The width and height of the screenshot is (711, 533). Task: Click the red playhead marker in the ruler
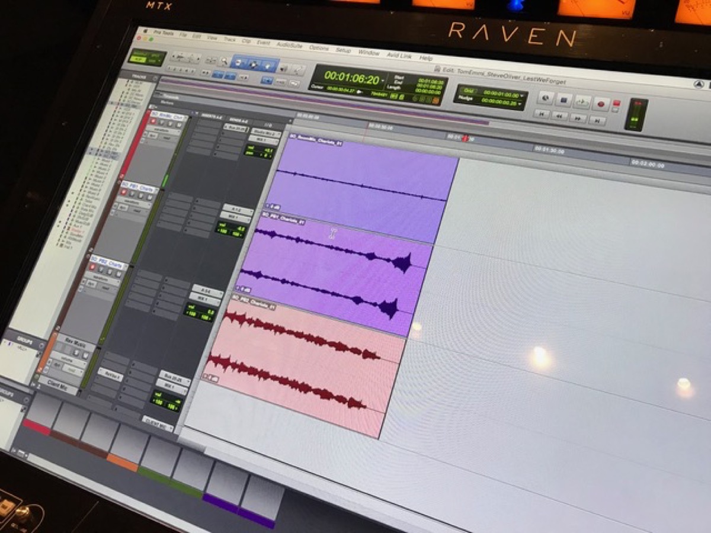coord(465,138)
